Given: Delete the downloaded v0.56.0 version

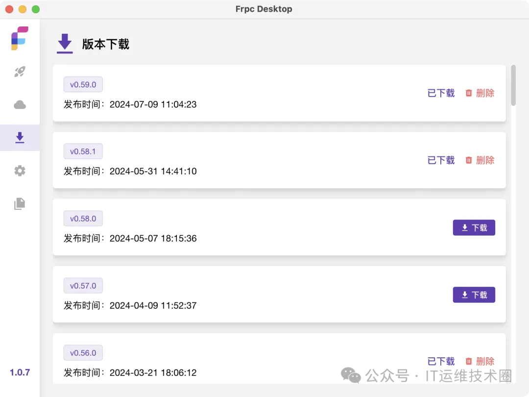Looking at the screenshot, I should pos(480,361).
